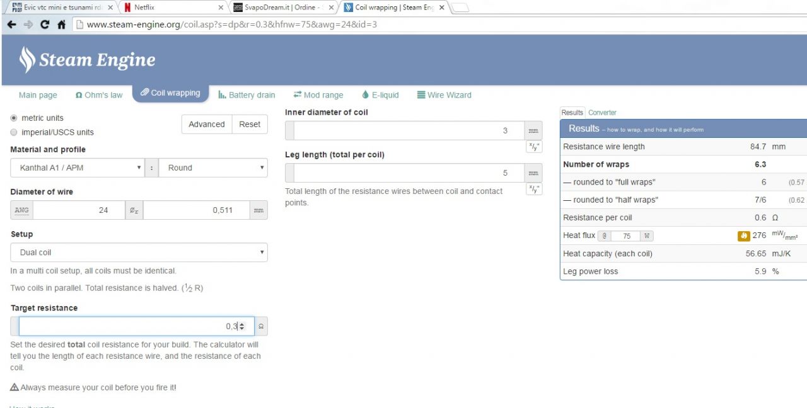Click the browser back arrow
The width and height of the screenshot is (807, 408).
tap(11, 25)
